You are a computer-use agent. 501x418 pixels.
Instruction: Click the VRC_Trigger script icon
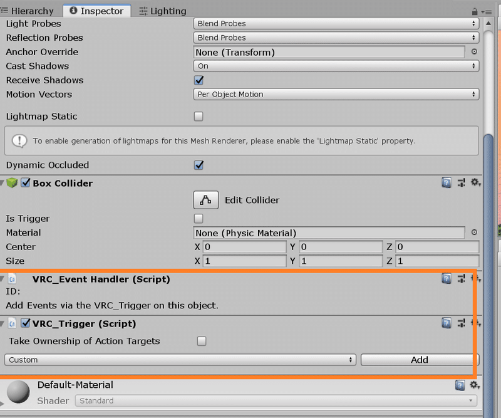12,323
